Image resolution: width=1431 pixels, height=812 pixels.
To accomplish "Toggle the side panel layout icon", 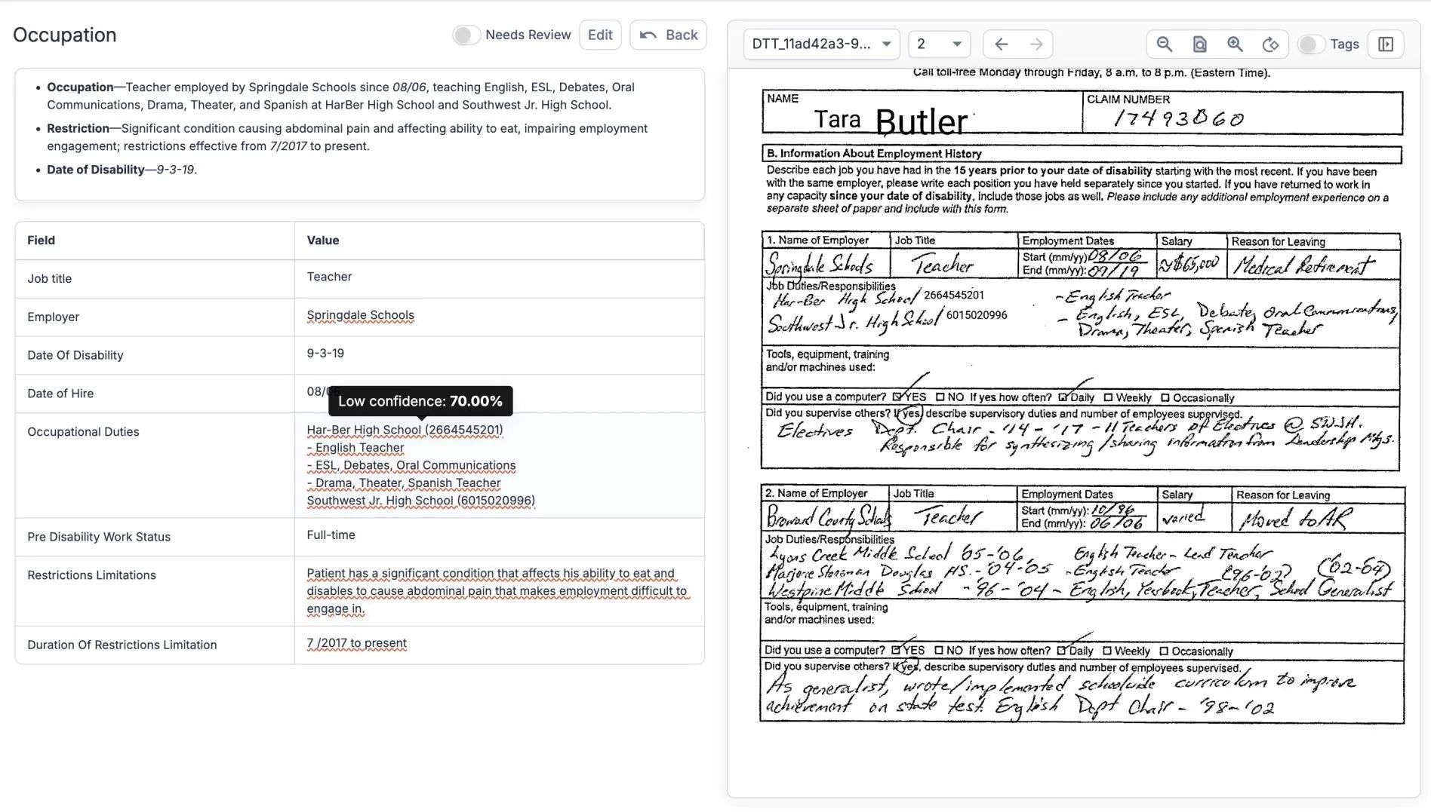I will (x=1386, y=44).
